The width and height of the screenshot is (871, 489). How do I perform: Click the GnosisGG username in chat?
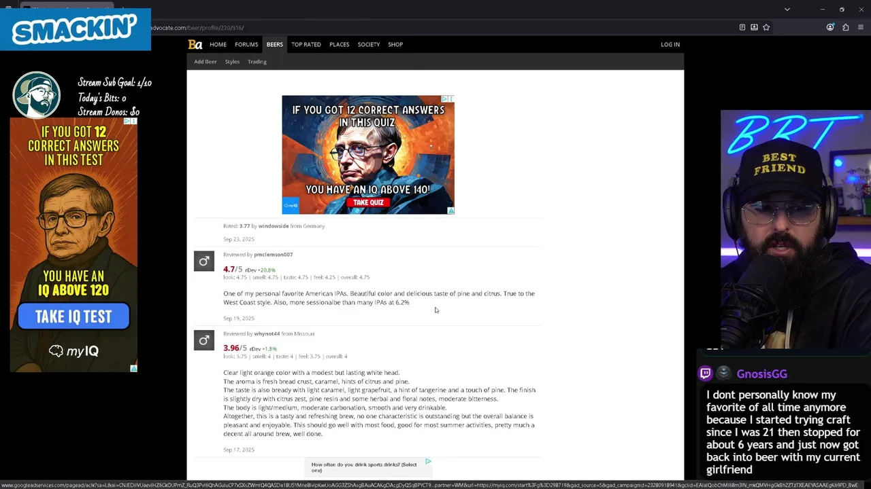(x=761, y=374)
